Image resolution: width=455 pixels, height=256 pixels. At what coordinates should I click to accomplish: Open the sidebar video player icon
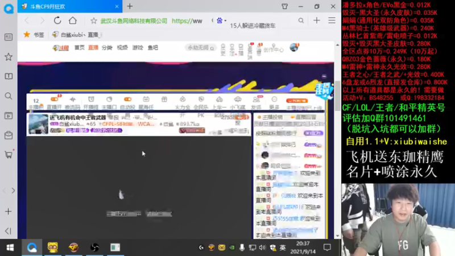click(x=9, y=115)
